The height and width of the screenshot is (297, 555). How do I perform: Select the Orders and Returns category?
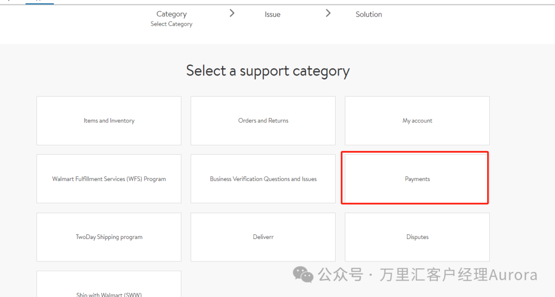[x=263, y=121]
